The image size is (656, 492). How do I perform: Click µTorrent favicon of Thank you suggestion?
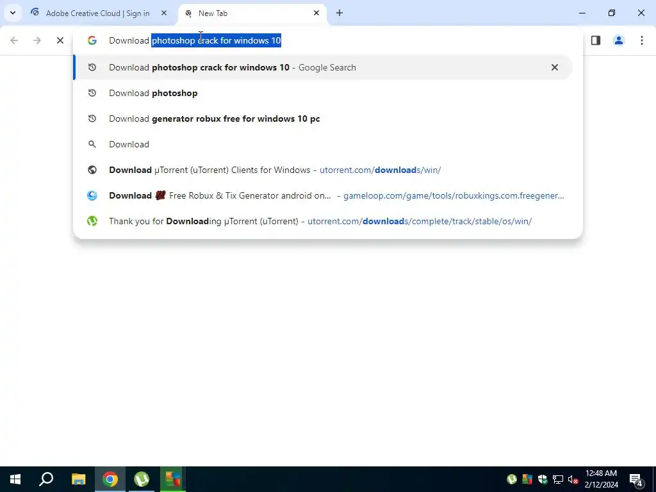[x=92, y=221]
